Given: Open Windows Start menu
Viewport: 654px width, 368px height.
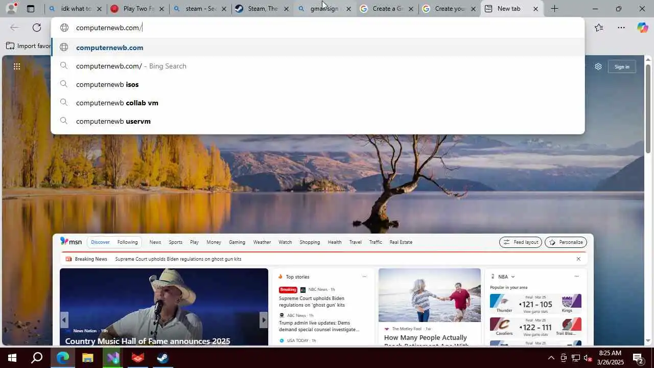Looking at the screenshot, I should [x=12, y=358].
